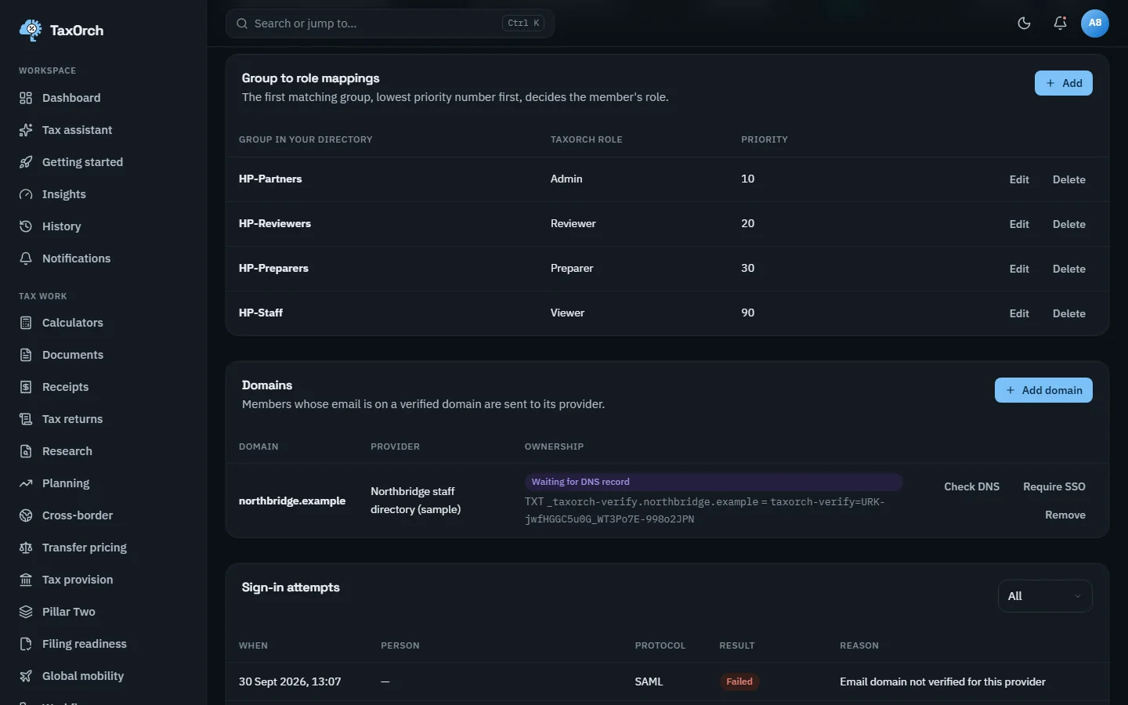This screenshot has width=1128, height=705.
Task: Require SSO for northbridge.example
Action: (1054, 486)
